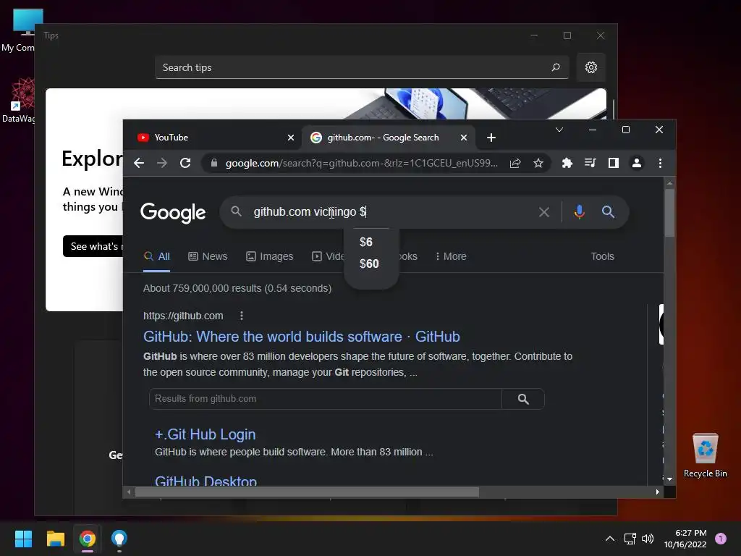Click search magnifier in Tips window

(556, 67)
